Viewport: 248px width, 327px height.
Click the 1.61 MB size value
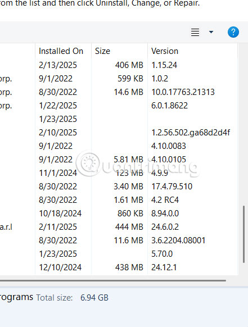coord(128,200)
